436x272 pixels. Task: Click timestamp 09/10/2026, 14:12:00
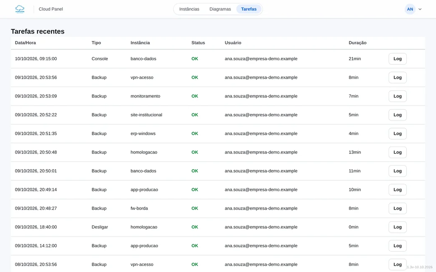pyautogui.click(x=36, y=246)
